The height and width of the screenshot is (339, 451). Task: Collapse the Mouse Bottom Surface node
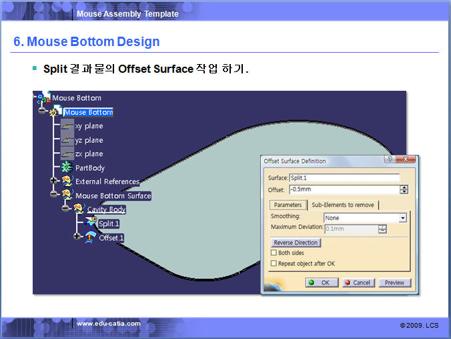click(54, 196)
